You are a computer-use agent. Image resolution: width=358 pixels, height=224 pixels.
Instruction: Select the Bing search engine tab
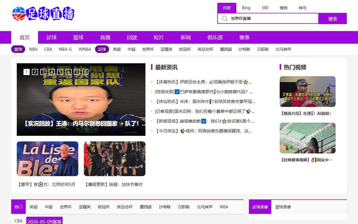[x=246, y=8]
